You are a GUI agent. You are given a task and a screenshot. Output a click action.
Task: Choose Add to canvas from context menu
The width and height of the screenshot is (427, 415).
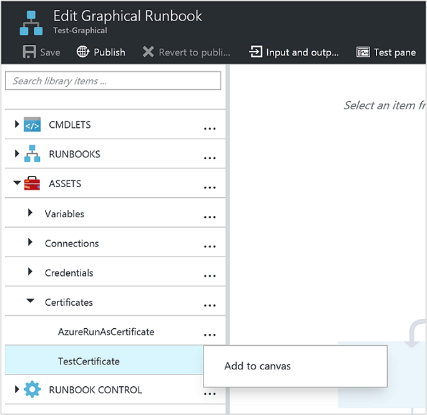click(258, 366)
